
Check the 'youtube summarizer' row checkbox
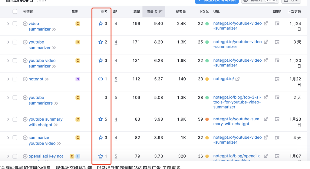pyautogui.click(x=15, y=42)
